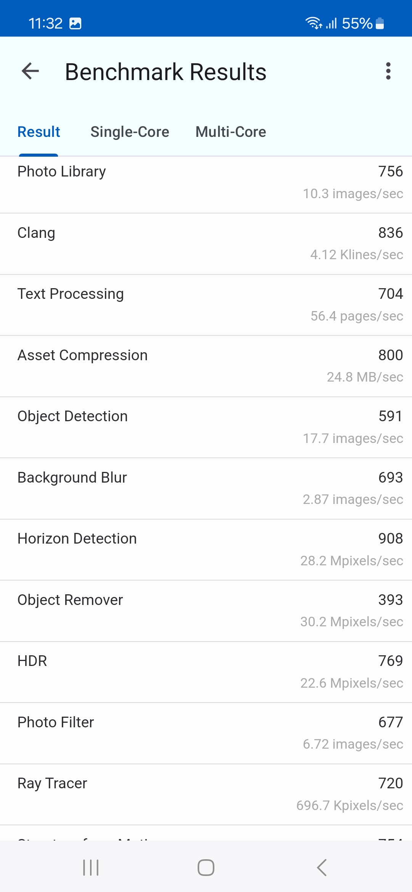This screenshot has width=412, height=892.
Task: Tap the picture notification icon in status bar
Action: [76, 24]
